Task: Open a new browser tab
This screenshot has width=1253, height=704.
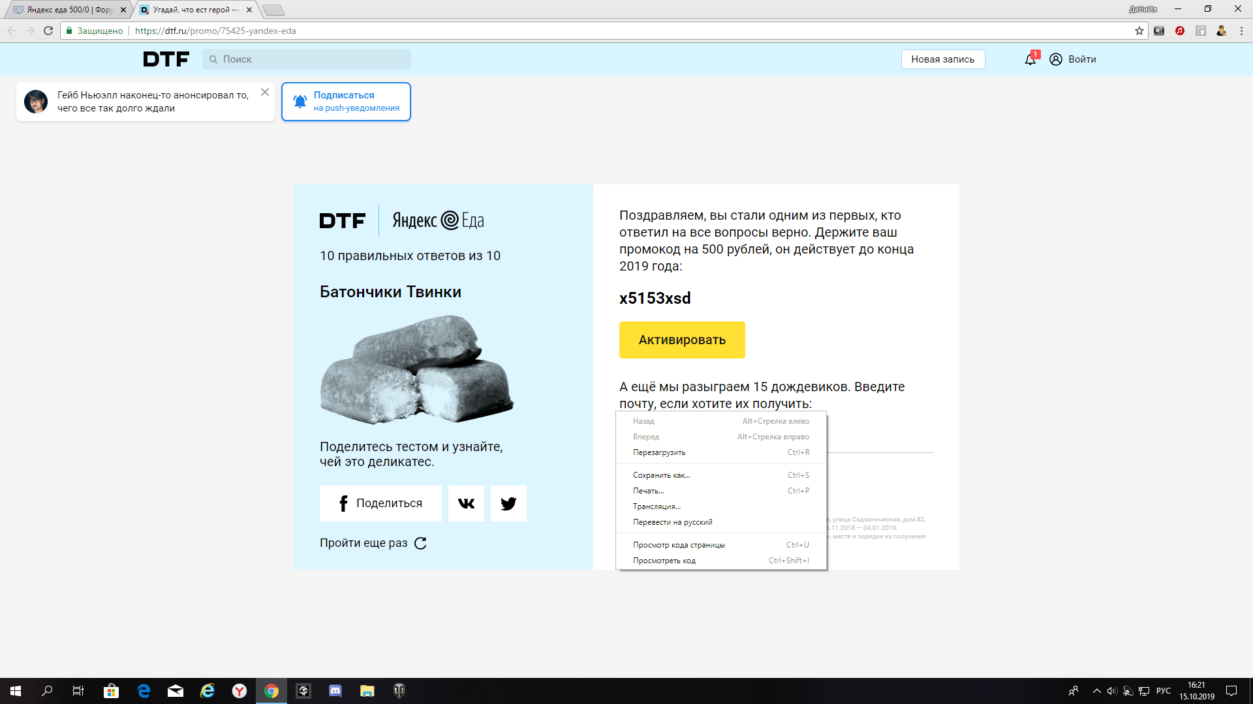Action: point(273,10)
